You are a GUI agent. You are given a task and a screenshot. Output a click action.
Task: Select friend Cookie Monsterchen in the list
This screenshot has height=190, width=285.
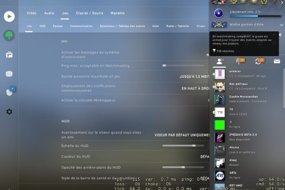pos(247,99)
